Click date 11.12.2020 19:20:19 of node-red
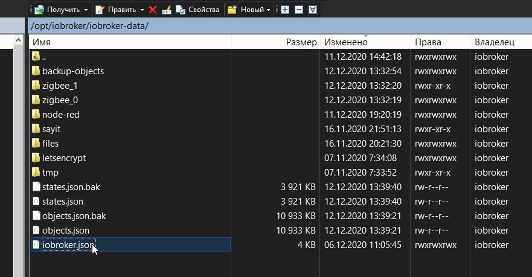Screen dimensions: 532x277 pyautogui.click(x=363, y=115)
